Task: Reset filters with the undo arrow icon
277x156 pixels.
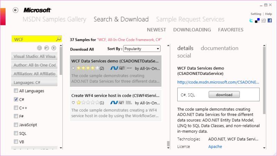Action: click(46, 48)
